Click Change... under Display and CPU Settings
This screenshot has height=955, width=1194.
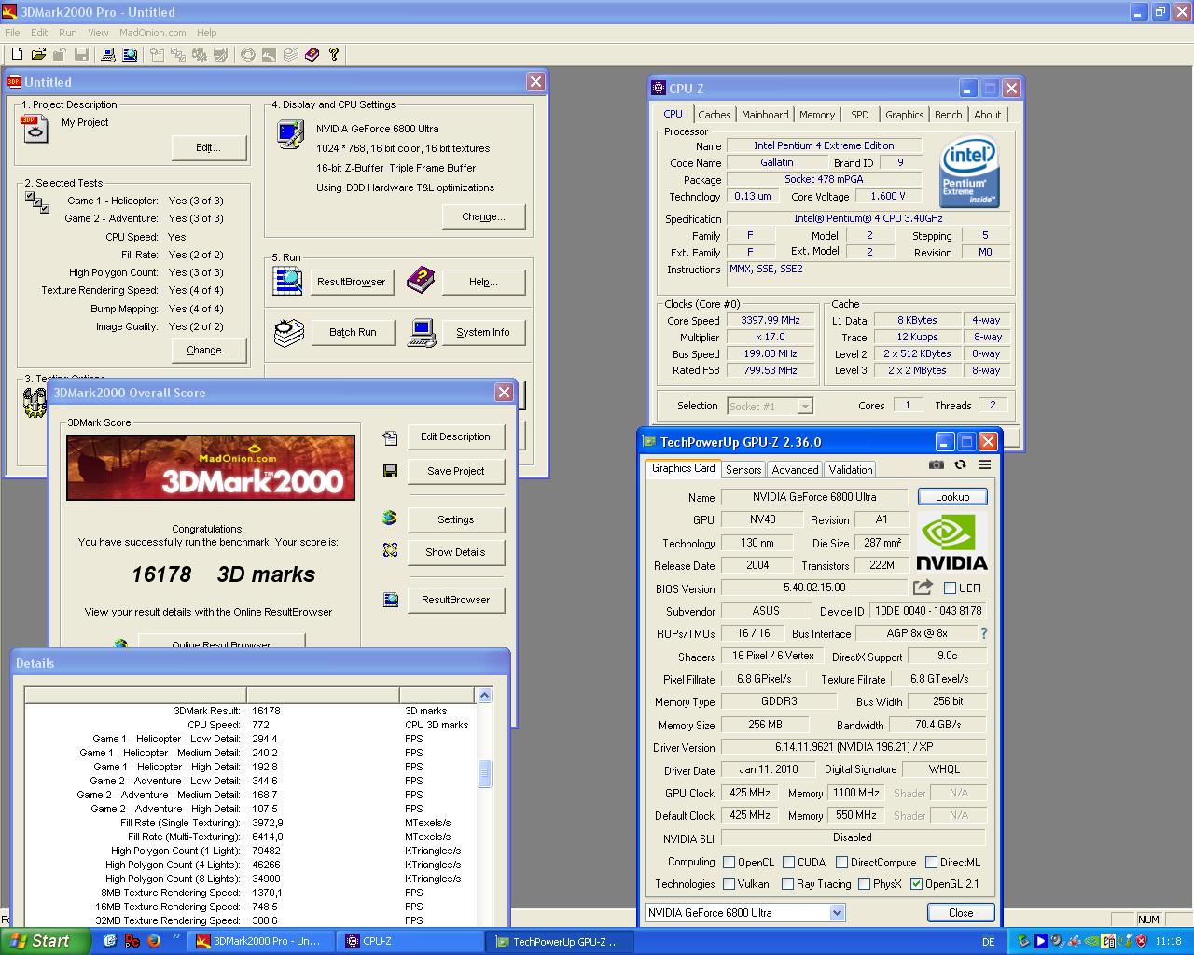coord(483,216)
